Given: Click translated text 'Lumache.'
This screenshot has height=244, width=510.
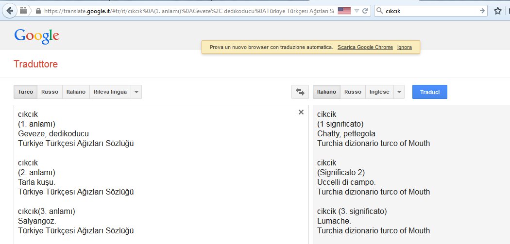Looking at the screenshot, I should 334,221.
